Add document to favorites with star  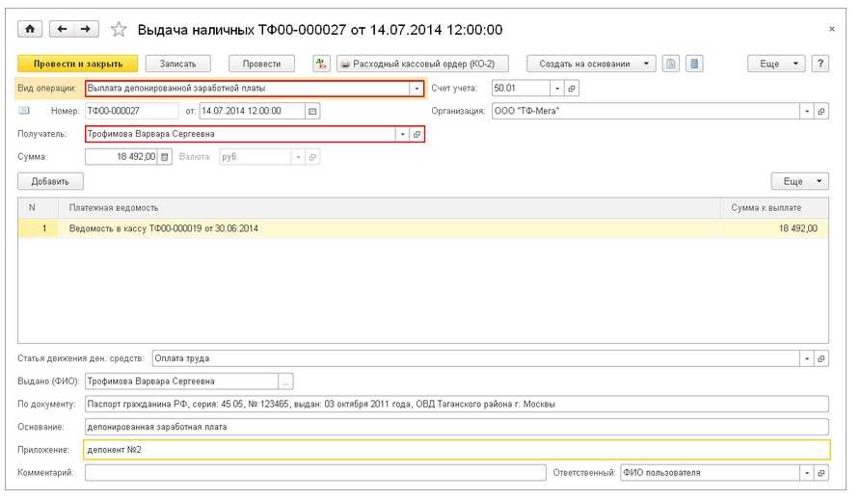[x=119, y=30]
